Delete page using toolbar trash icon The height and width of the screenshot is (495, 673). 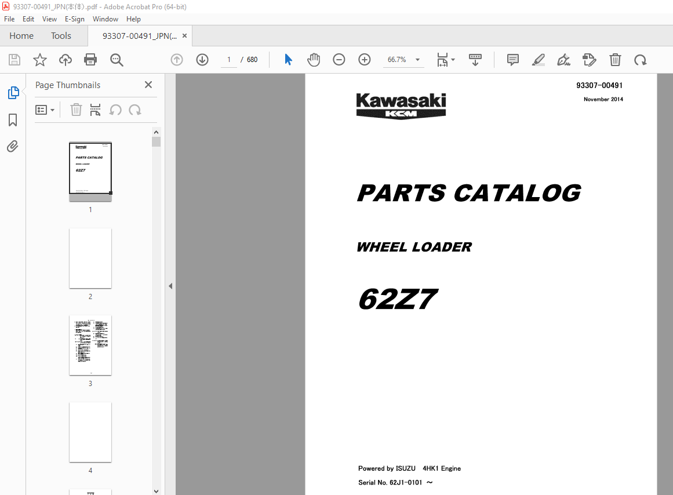(x=615, y=60)
